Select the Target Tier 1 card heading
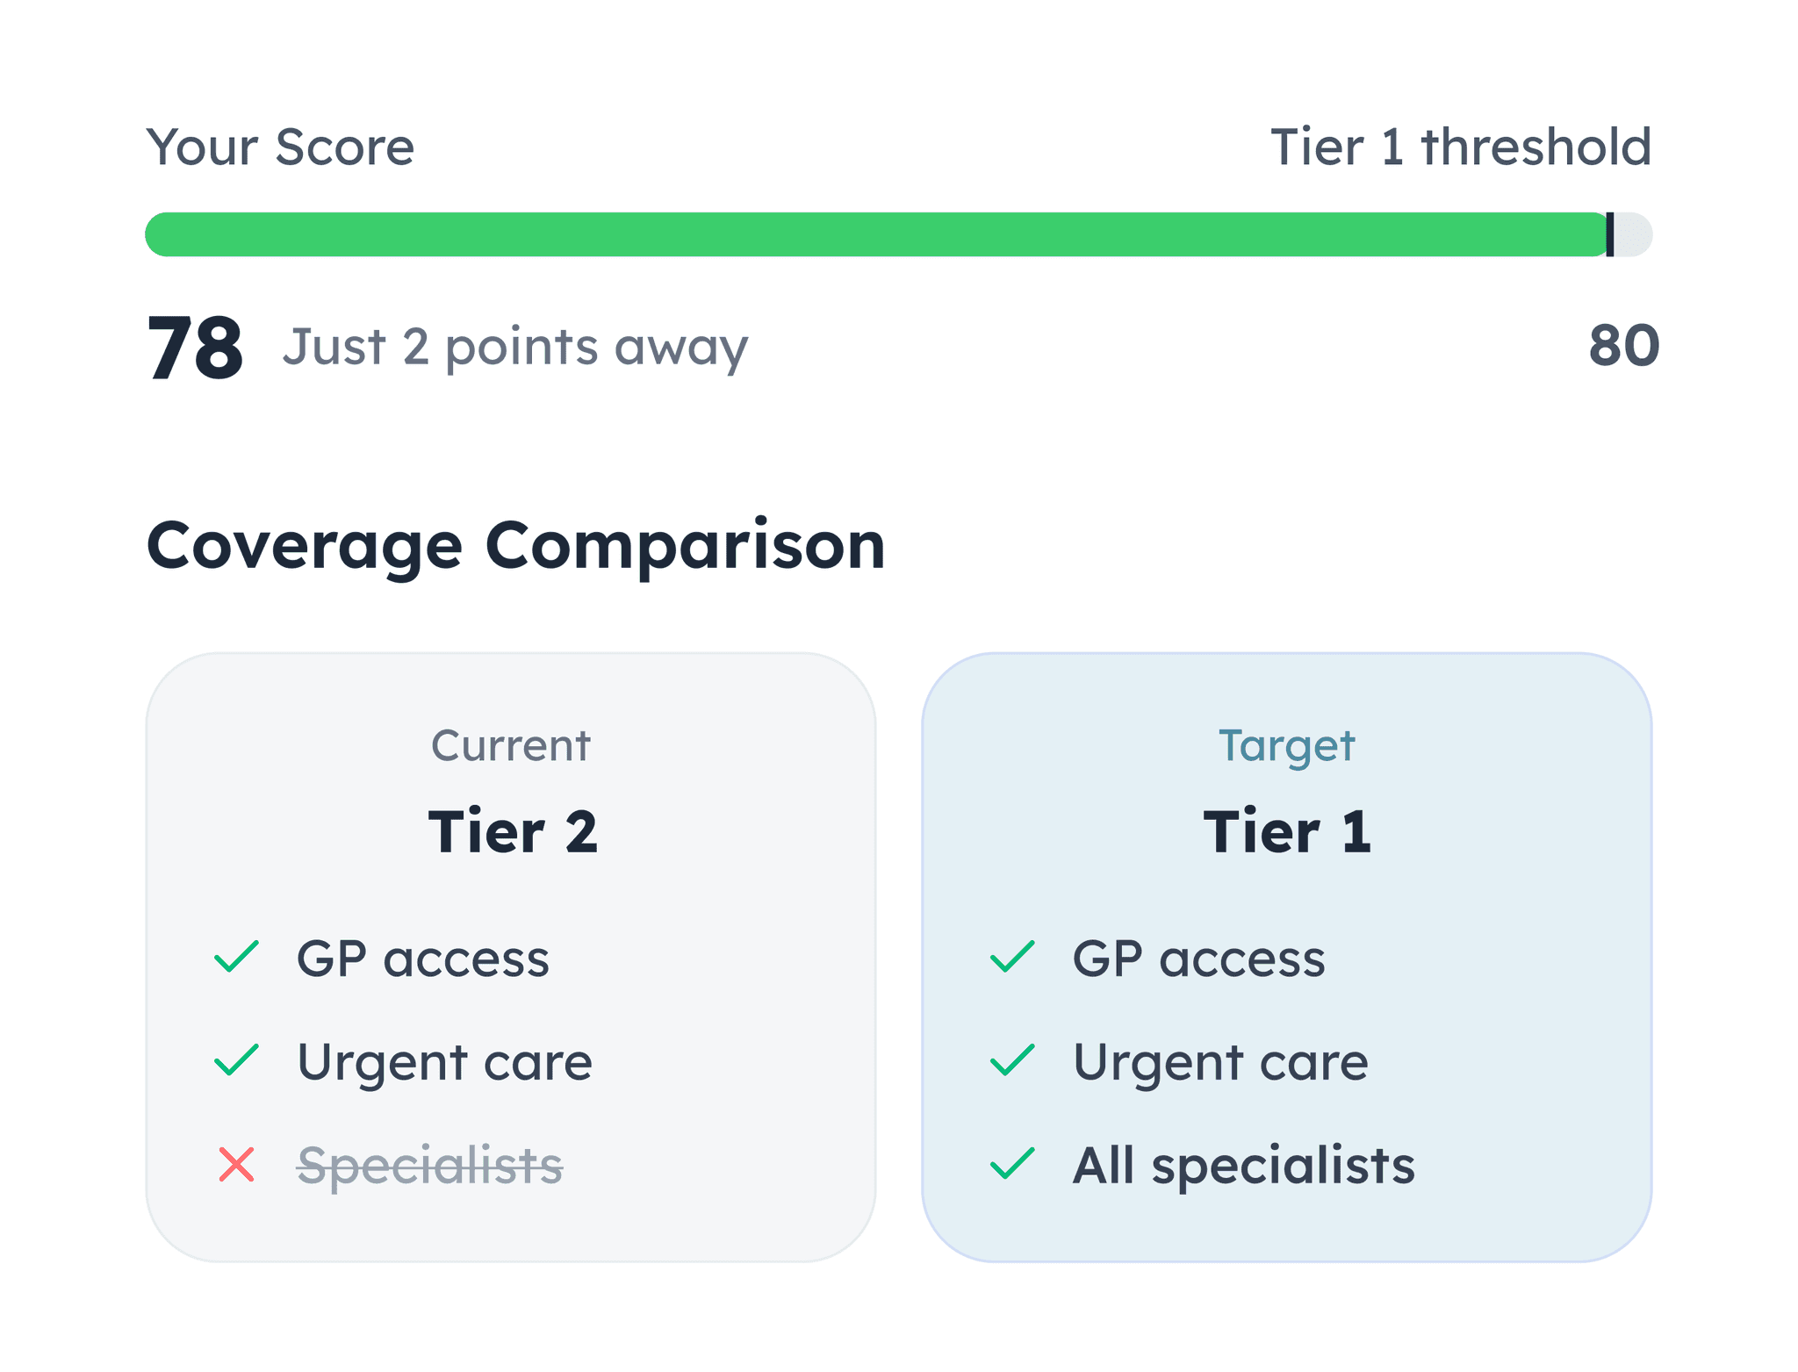The width and height of the screenshot is (1798, 1372). [1287, 830]
